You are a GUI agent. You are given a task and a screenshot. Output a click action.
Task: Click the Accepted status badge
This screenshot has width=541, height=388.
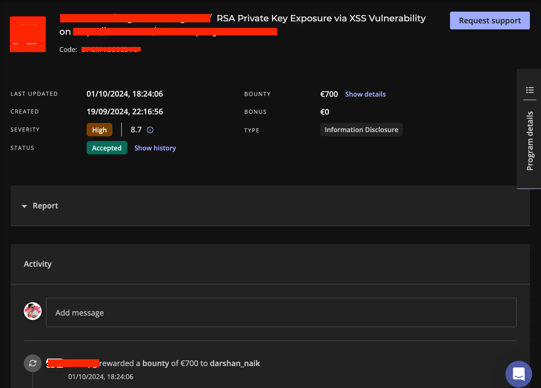pos(107,148)
